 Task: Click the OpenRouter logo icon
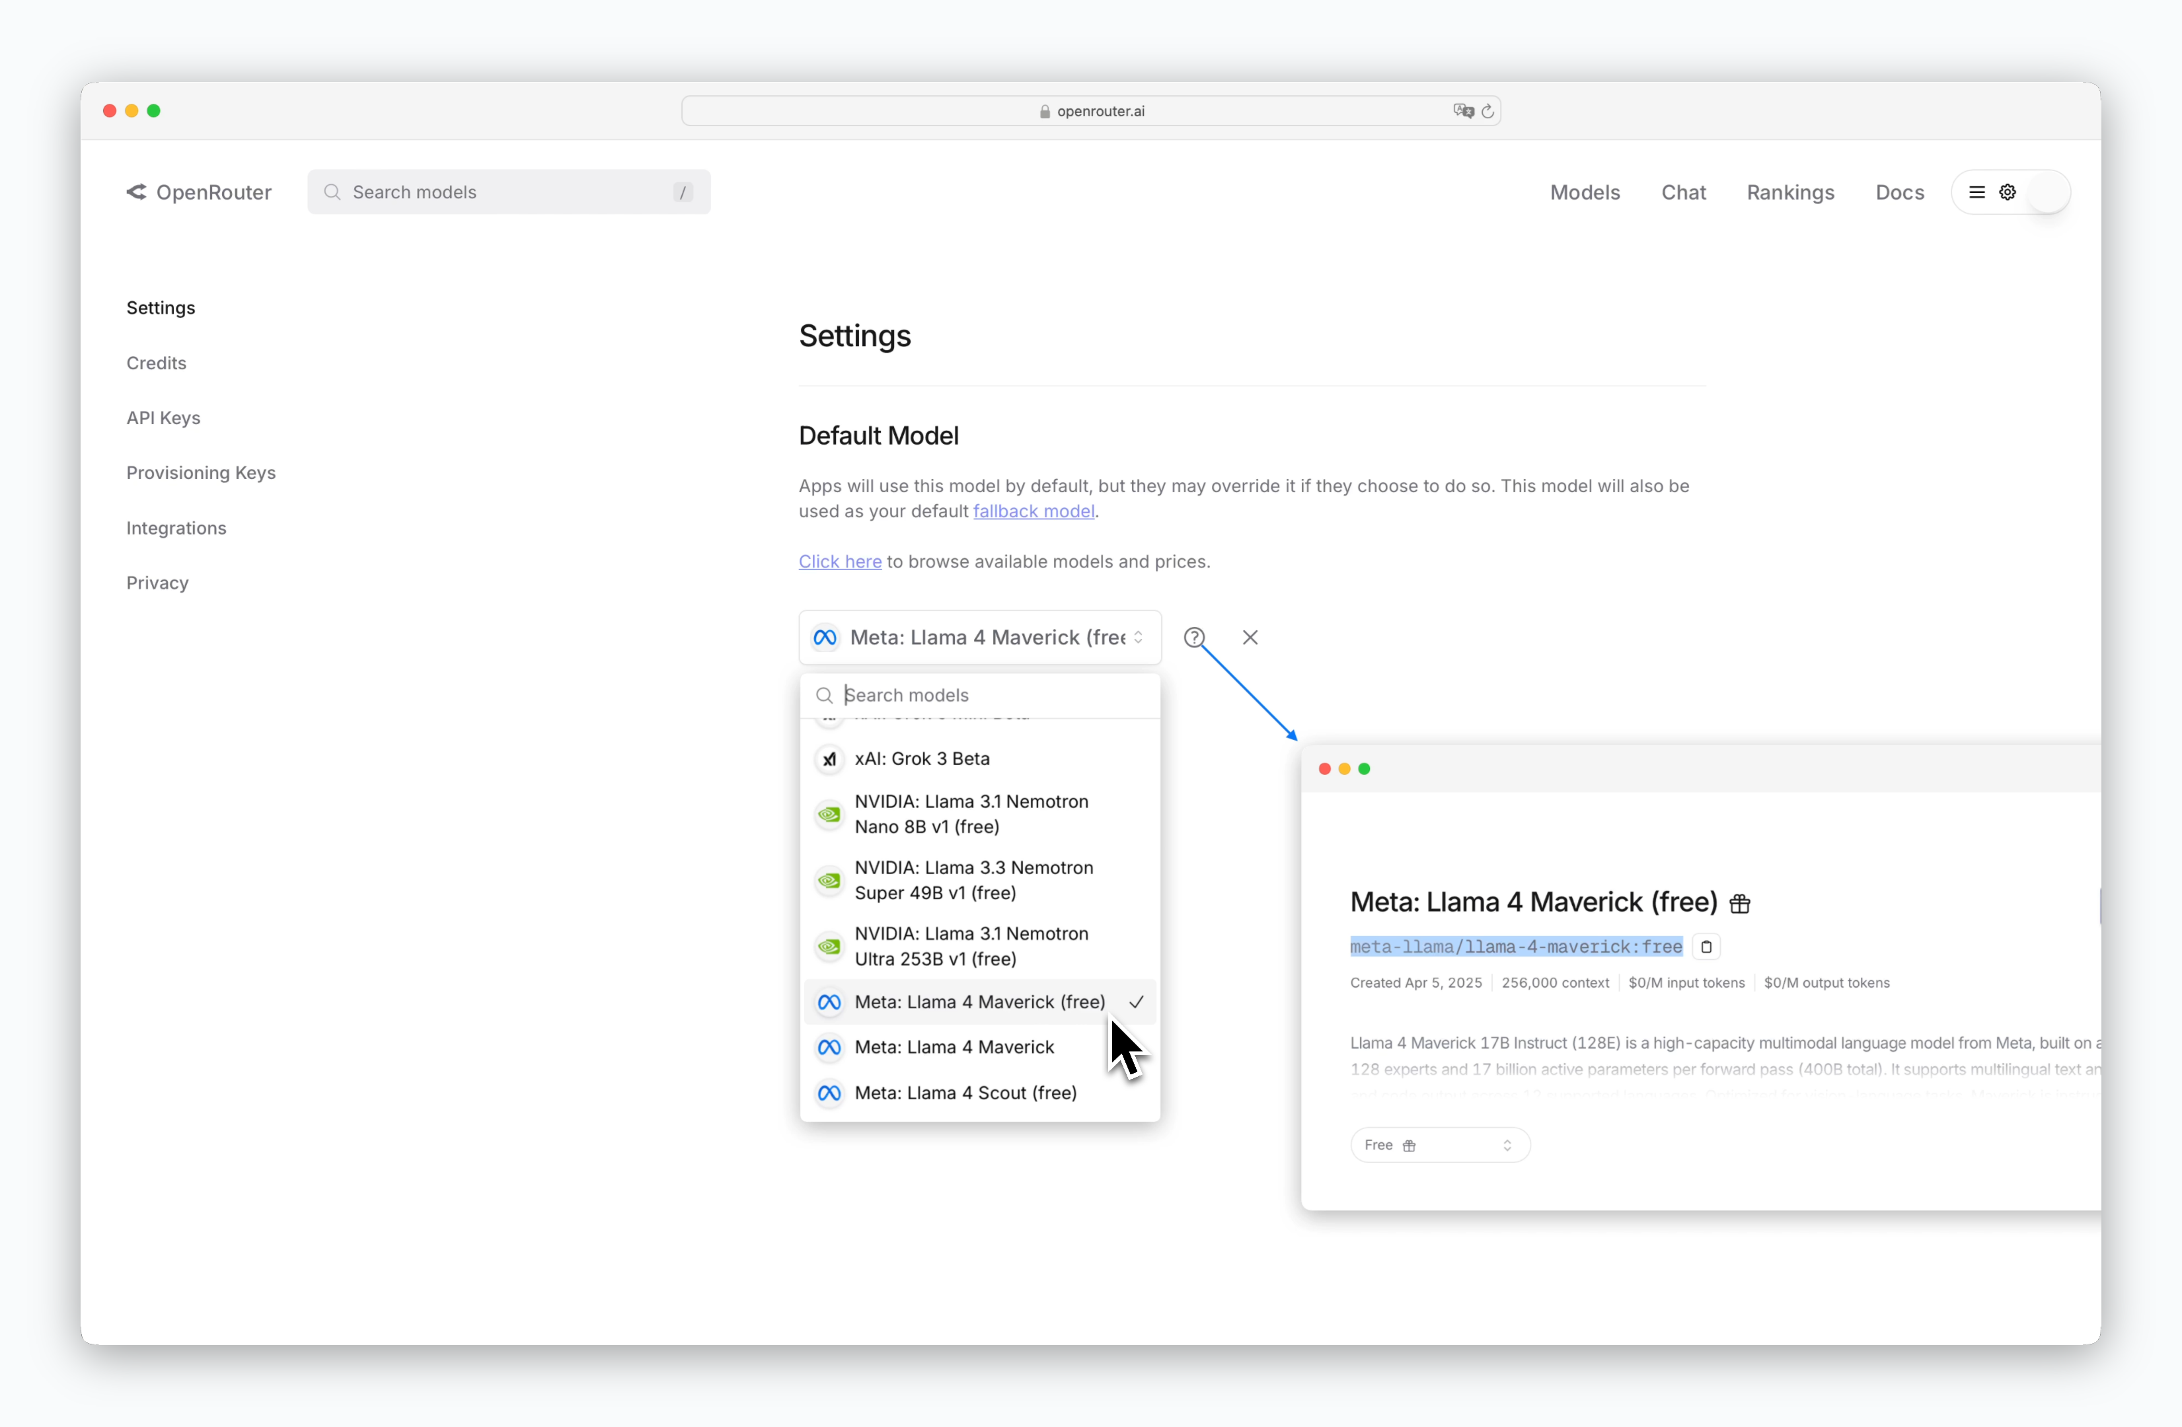[x=137, y=192]
